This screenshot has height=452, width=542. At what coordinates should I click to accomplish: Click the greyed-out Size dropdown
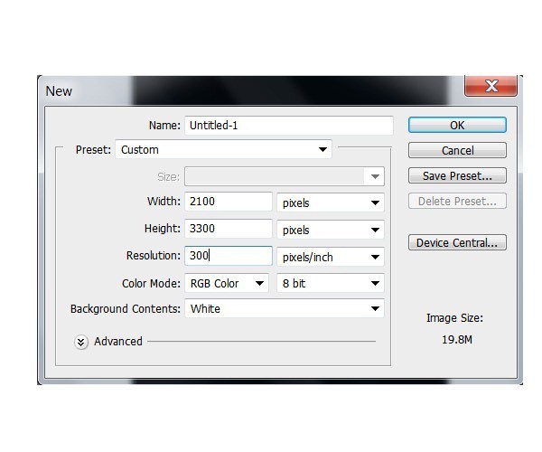pyautogui.click(x=284, y=177)
